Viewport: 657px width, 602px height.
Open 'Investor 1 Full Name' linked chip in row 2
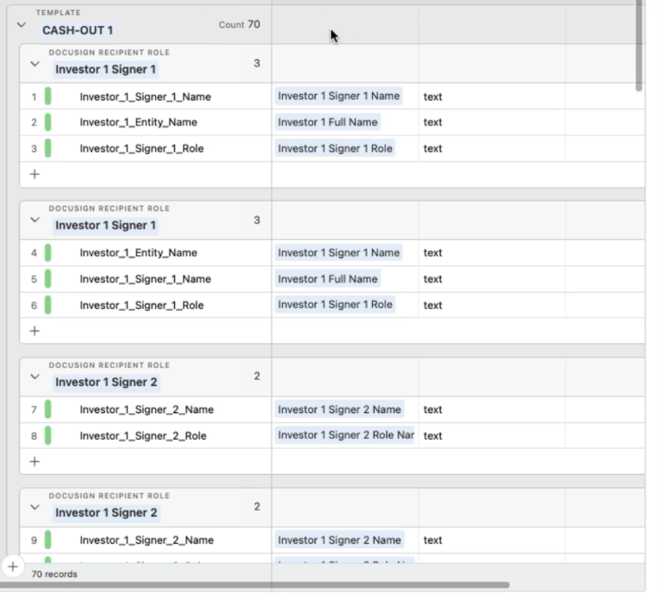328,122
